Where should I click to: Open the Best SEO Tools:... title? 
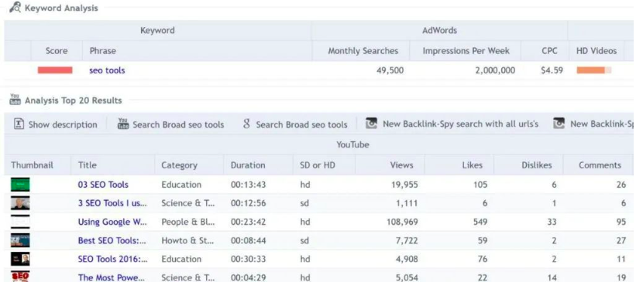112,240
